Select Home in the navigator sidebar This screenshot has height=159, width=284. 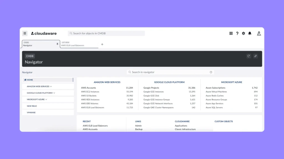point(30,80)
